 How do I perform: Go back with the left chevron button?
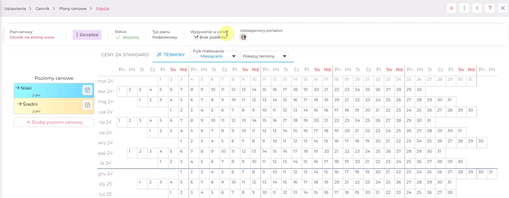click(x=477, y=8)
